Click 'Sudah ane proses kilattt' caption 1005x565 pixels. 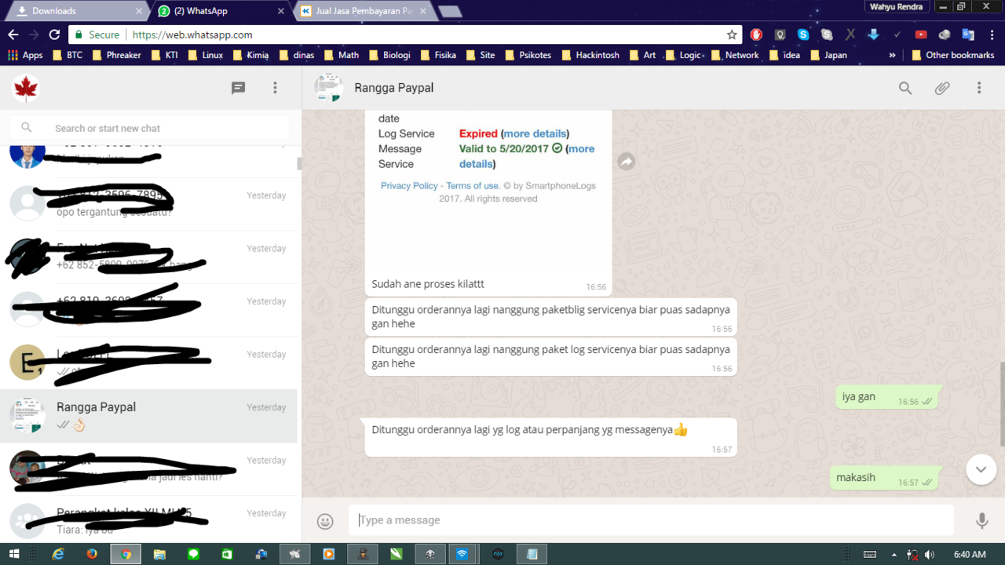click(428, 284)
